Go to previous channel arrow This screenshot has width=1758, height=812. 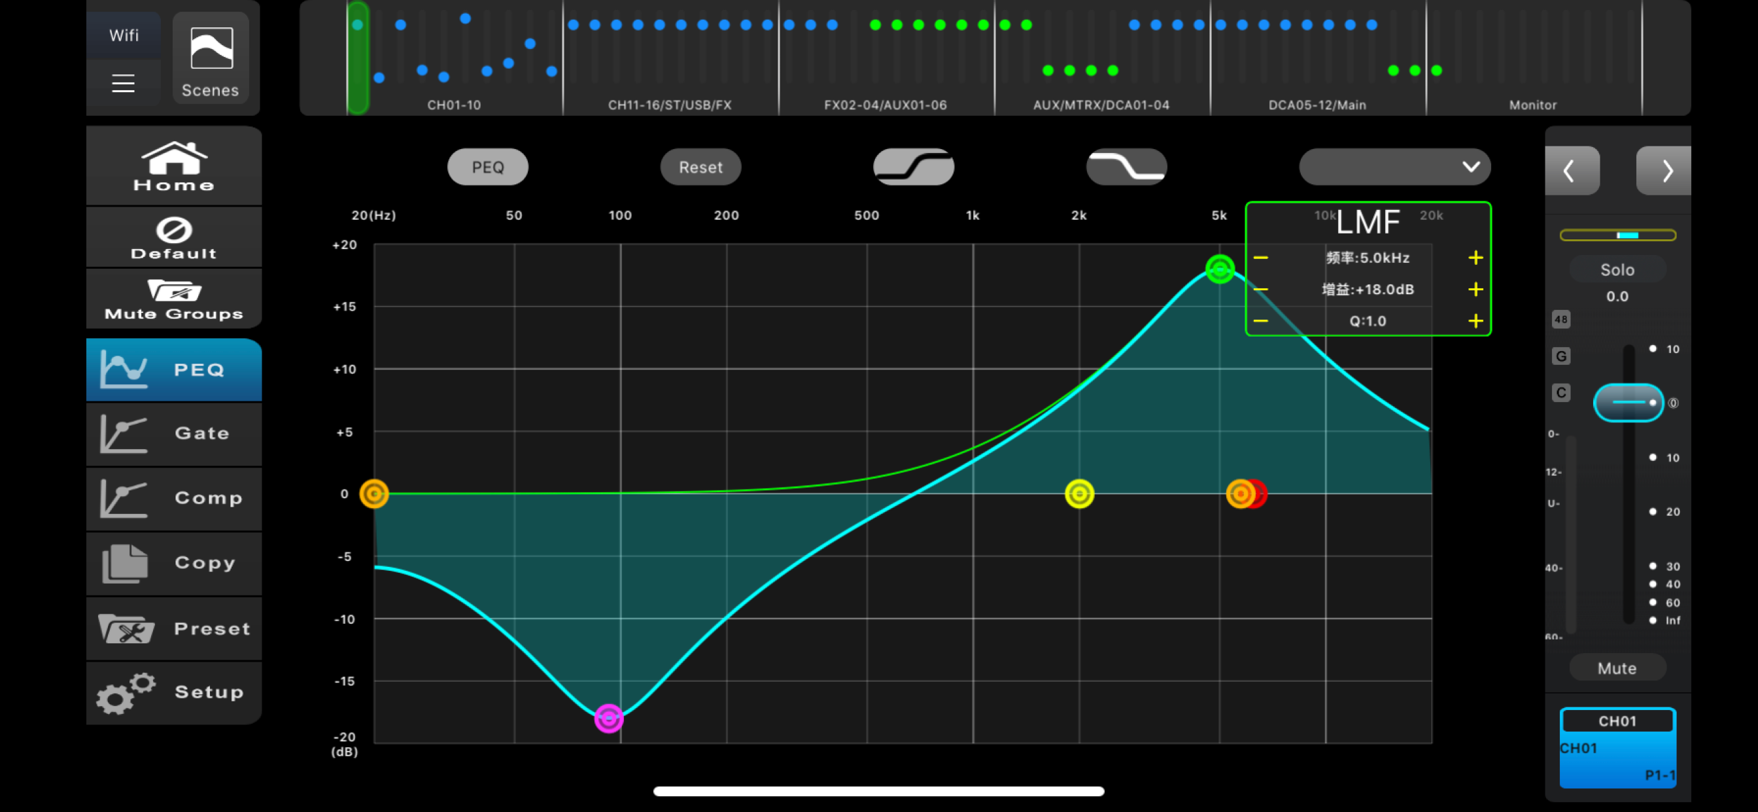coord(1572,171)
